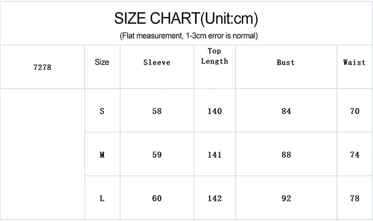The height and width of the screenshot is (221, 373).
Task: Click waist value 78
Action: [355, 198]
